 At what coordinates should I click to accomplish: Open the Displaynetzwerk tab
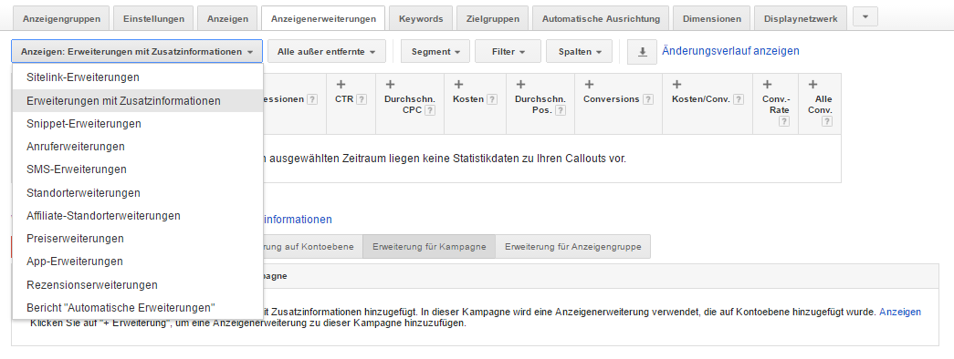801,18
